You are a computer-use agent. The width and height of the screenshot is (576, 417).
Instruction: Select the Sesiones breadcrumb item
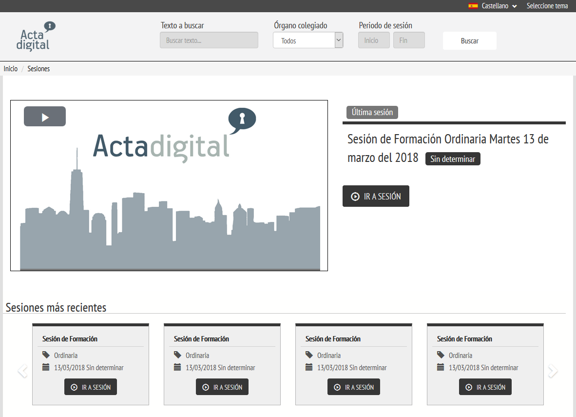coord(38,69)
